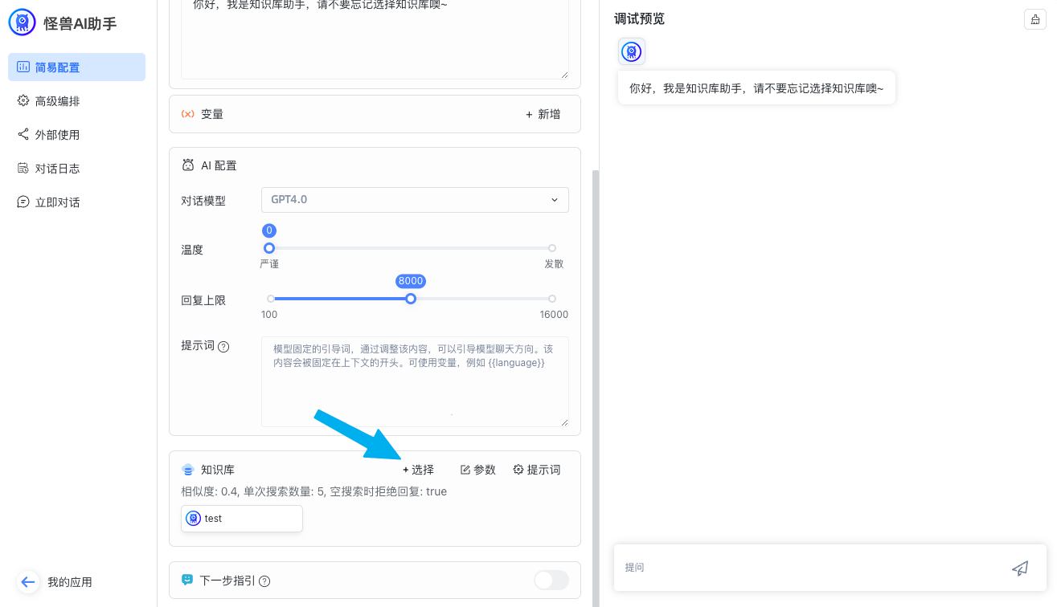Focus the 提问 chat input field
The width and height of the screenshot is (1057, 607).
[810, 568]
